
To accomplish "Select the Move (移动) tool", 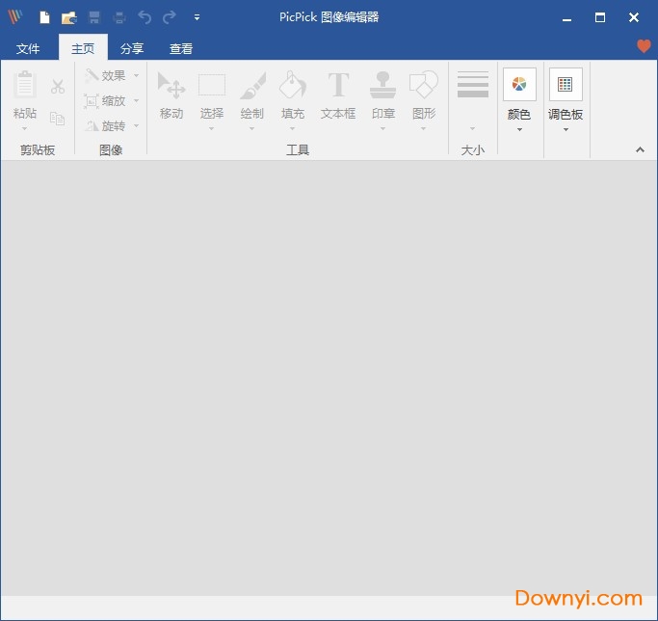I will click(x=171, y=95).
